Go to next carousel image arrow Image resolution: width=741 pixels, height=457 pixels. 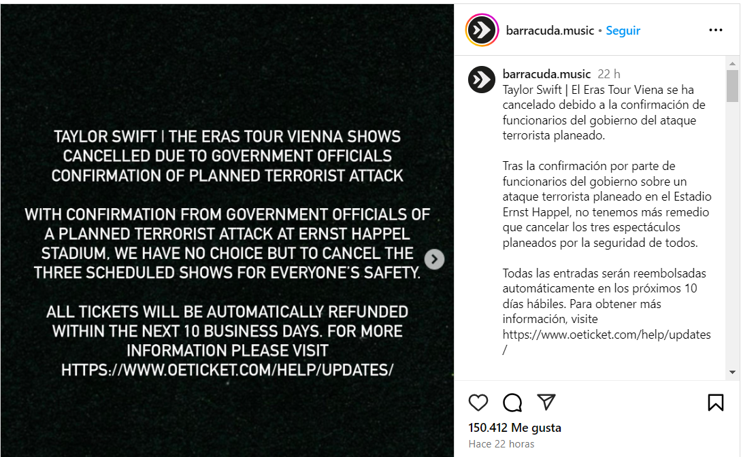pyautogui.click(x=434, y=259)
